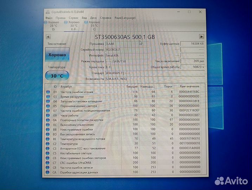Click the Атрибут column header
This screenshot has height=190, width=252.
[66, 87]
